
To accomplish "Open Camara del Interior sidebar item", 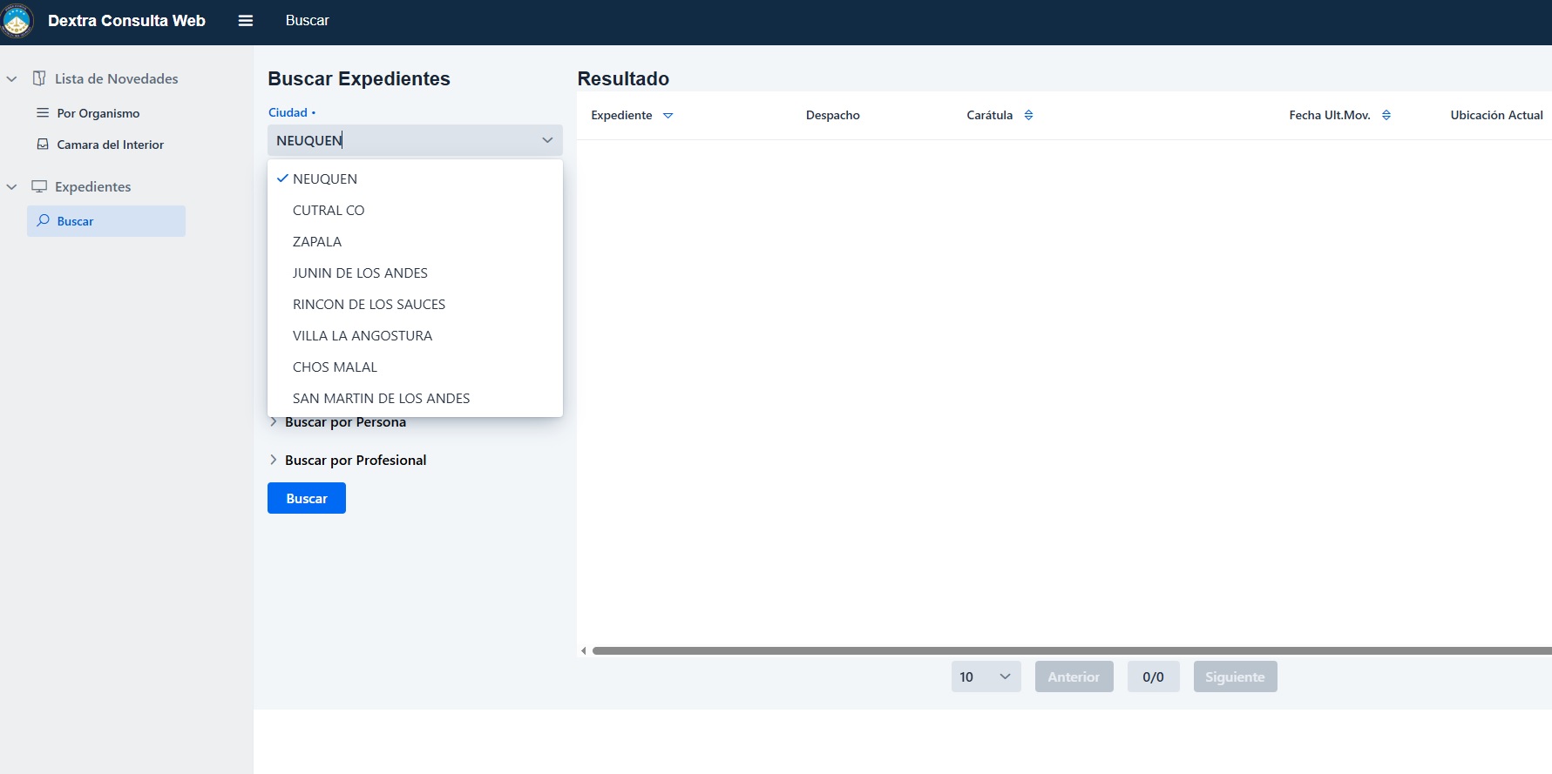I will (110, 145).
